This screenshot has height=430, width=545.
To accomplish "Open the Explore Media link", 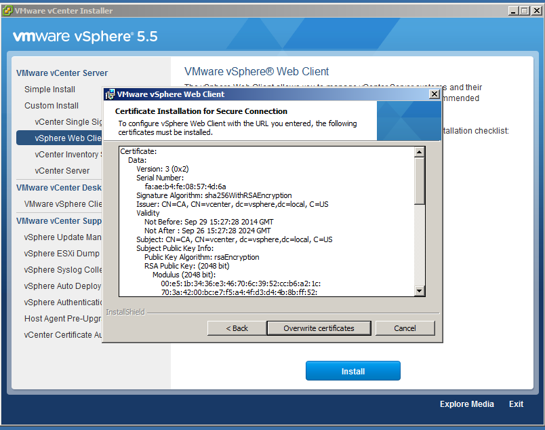I will coord(466,404).
